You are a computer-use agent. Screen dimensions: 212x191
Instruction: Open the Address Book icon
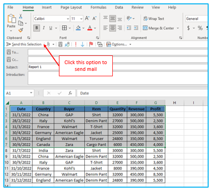(x=60, y=44)
